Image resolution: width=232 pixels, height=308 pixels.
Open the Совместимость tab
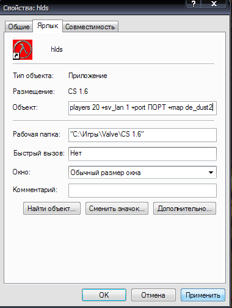click(x=90, y=27)
